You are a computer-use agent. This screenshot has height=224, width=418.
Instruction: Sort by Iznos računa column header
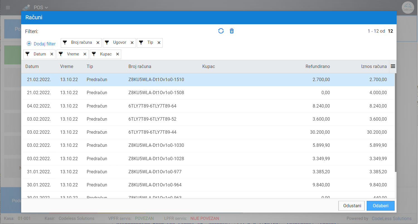pos(374,66)
